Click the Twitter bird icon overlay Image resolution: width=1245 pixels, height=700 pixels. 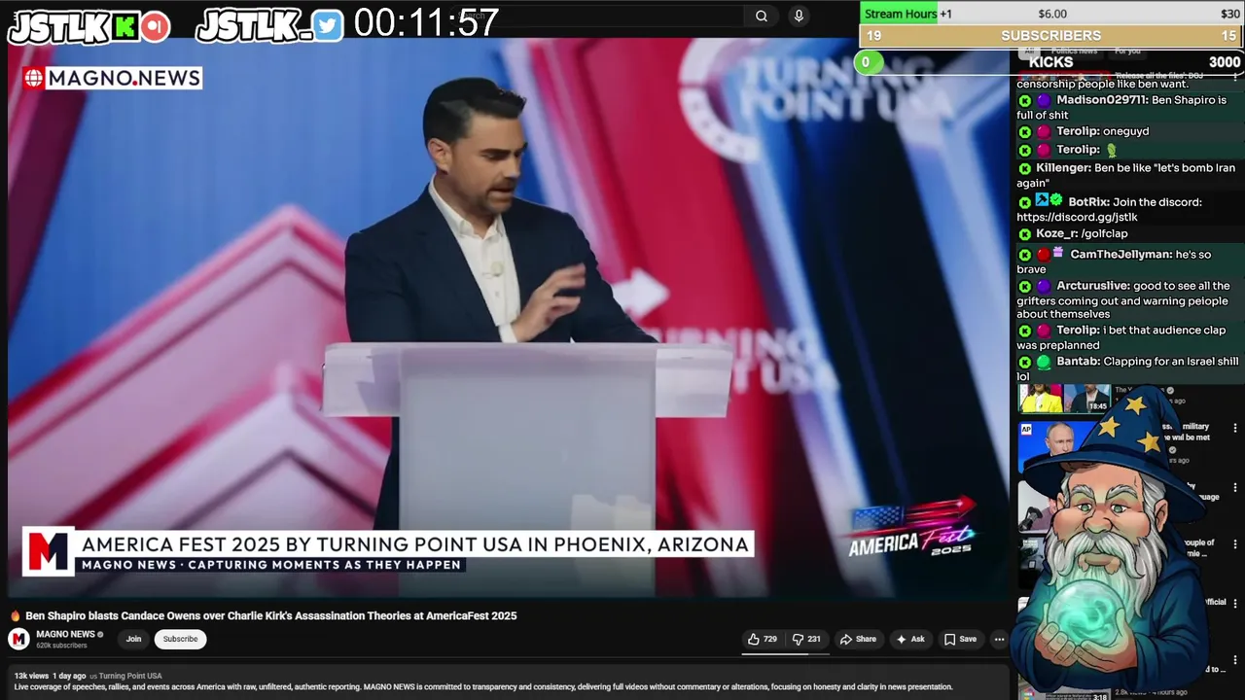[329, 26]
